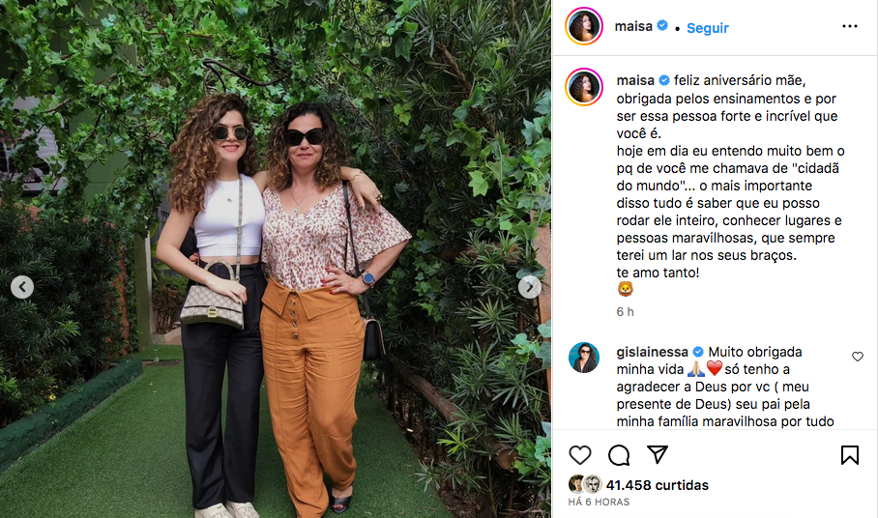
Task: Open maisa profile picture in header
Action: (x=583, y=26)
